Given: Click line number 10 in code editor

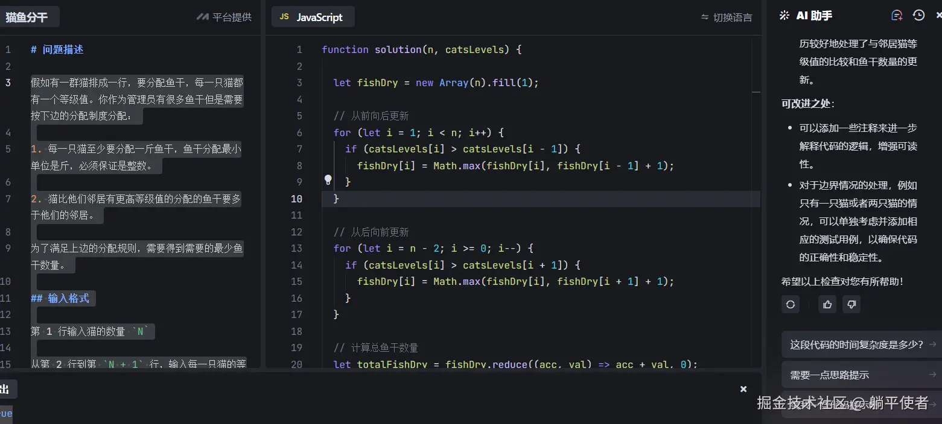Looking at the screenshot, I should point(296,199).
